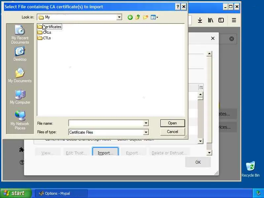Open column picker in certificate list
Image resolution: width=264 pixels, height=198 pixels.
pyautogui.click(x=201, y=87)
